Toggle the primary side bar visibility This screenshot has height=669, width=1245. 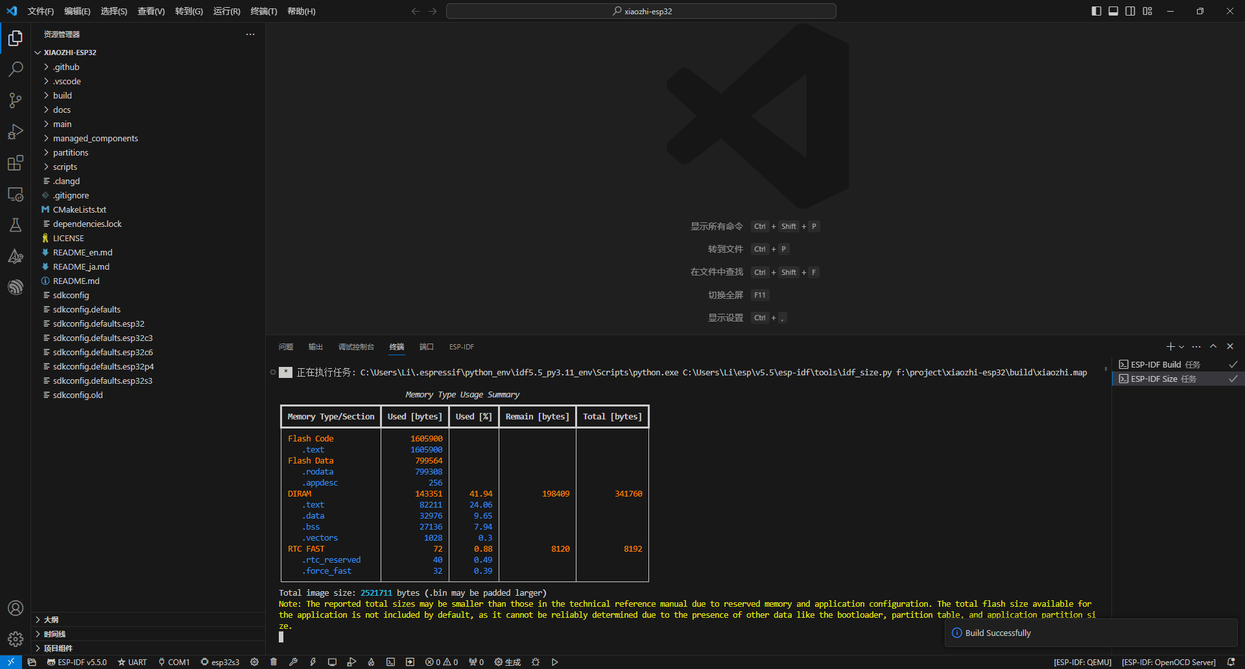(1096, 11)
